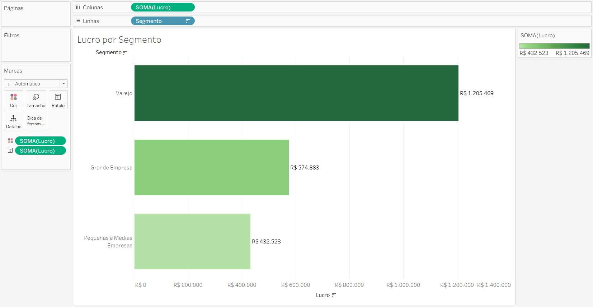Click sort icon next to Lucro axis title
The height and width of the screenshot is (307, 593).
pos(334,295)
